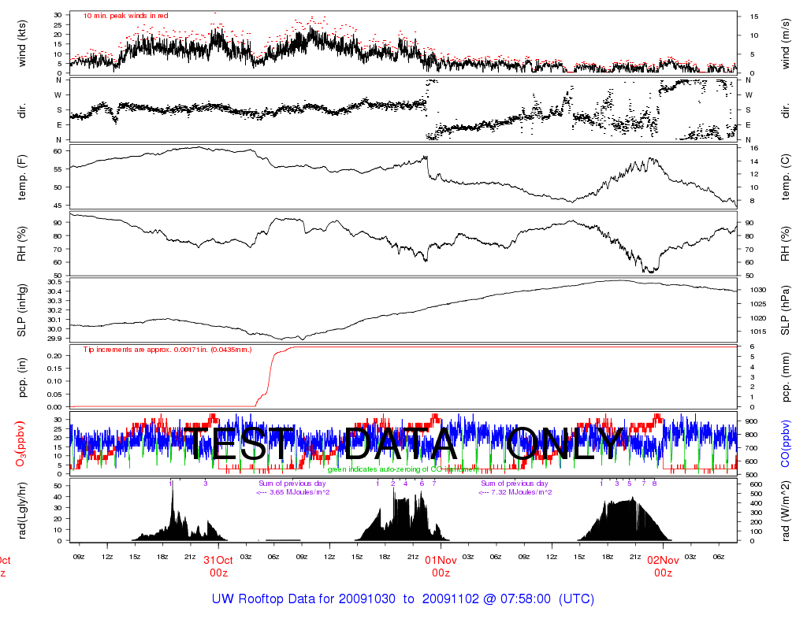Click the 'UW Rooftop Data for 20091030' title

point(303,599)
